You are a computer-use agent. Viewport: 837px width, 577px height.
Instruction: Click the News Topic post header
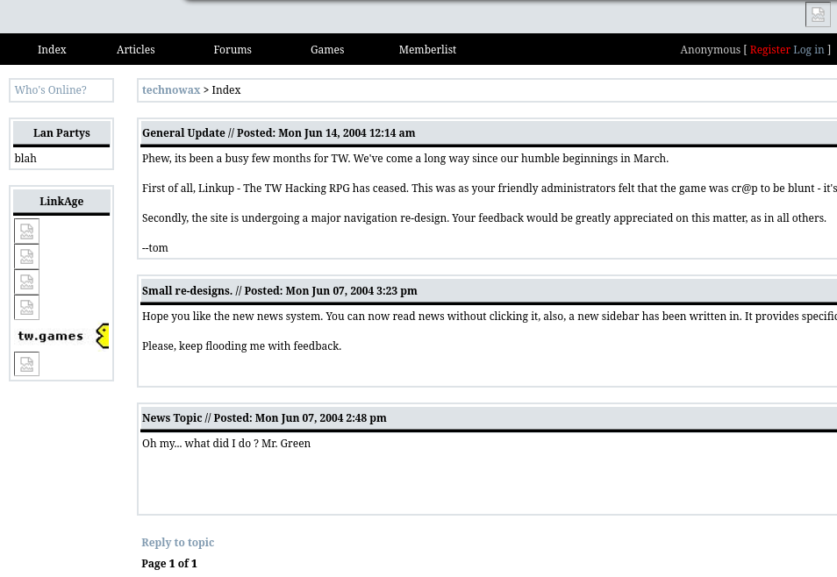[172, 418]
